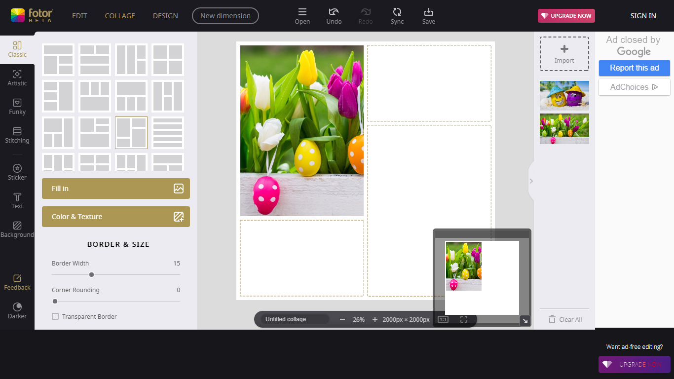
Task: Toggle the Darker theme mode
Action: (x=17, y=311)
